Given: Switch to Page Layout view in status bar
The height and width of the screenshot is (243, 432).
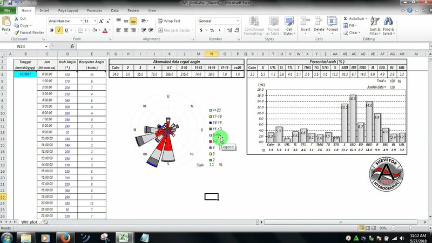Looking at the screenshot, I should 368,228.
